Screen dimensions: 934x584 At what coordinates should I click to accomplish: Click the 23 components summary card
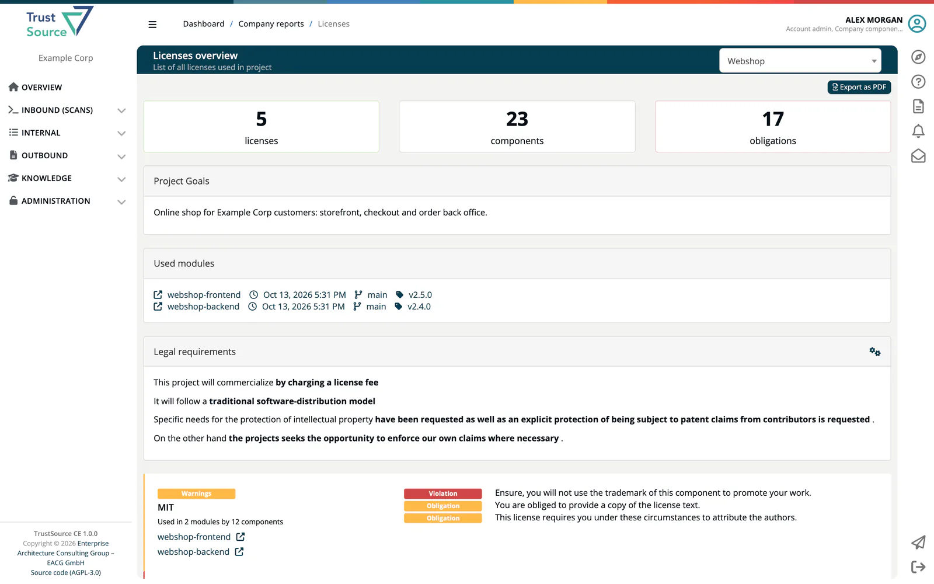517,127
